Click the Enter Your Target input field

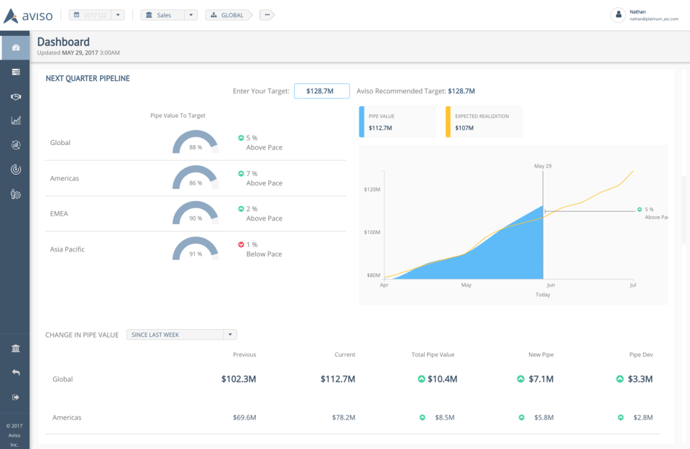[x=321, y=91]
